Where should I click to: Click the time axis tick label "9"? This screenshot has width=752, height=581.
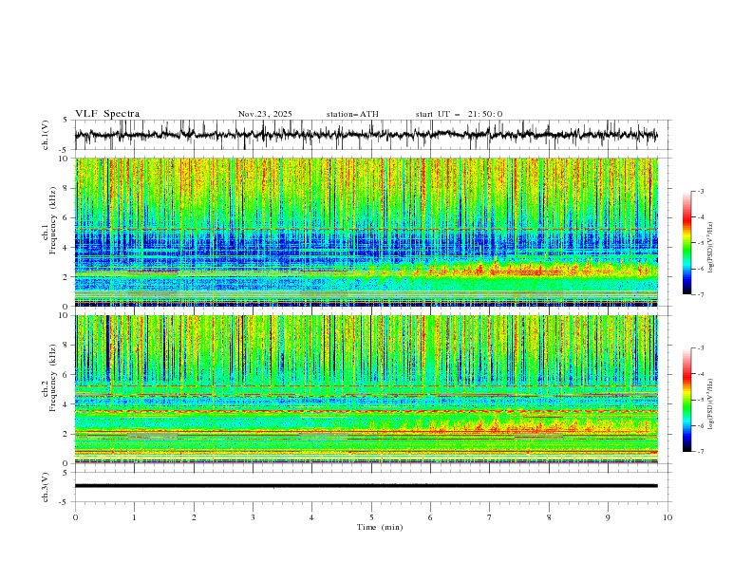608,517
